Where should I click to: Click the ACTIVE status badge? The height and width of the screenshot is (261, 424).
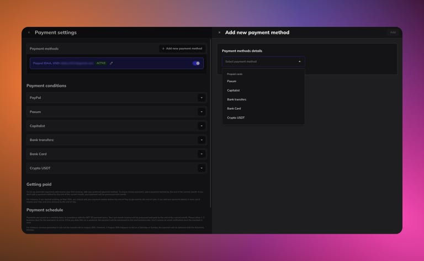coord(101,63)
